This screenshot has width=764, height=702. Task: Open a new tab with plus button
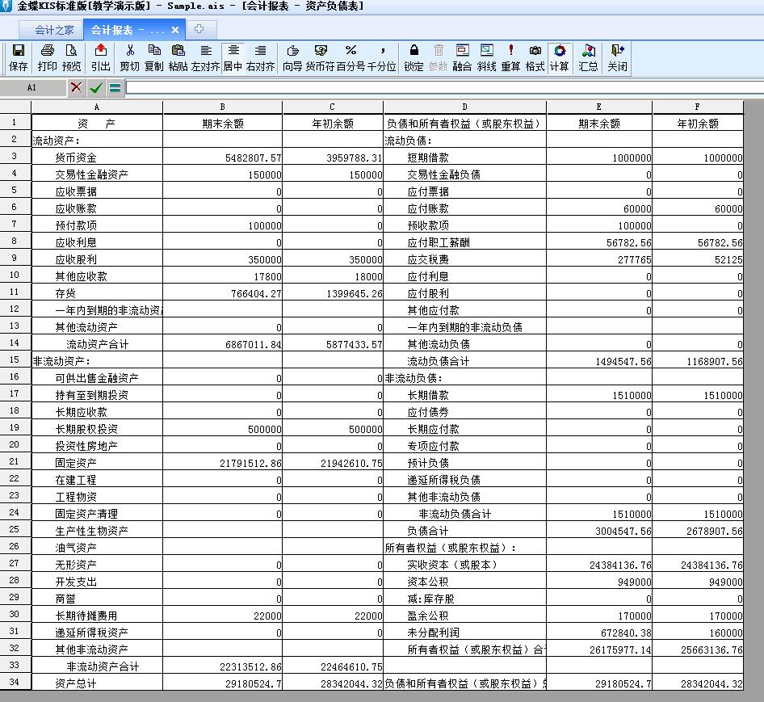click(199, 29)
